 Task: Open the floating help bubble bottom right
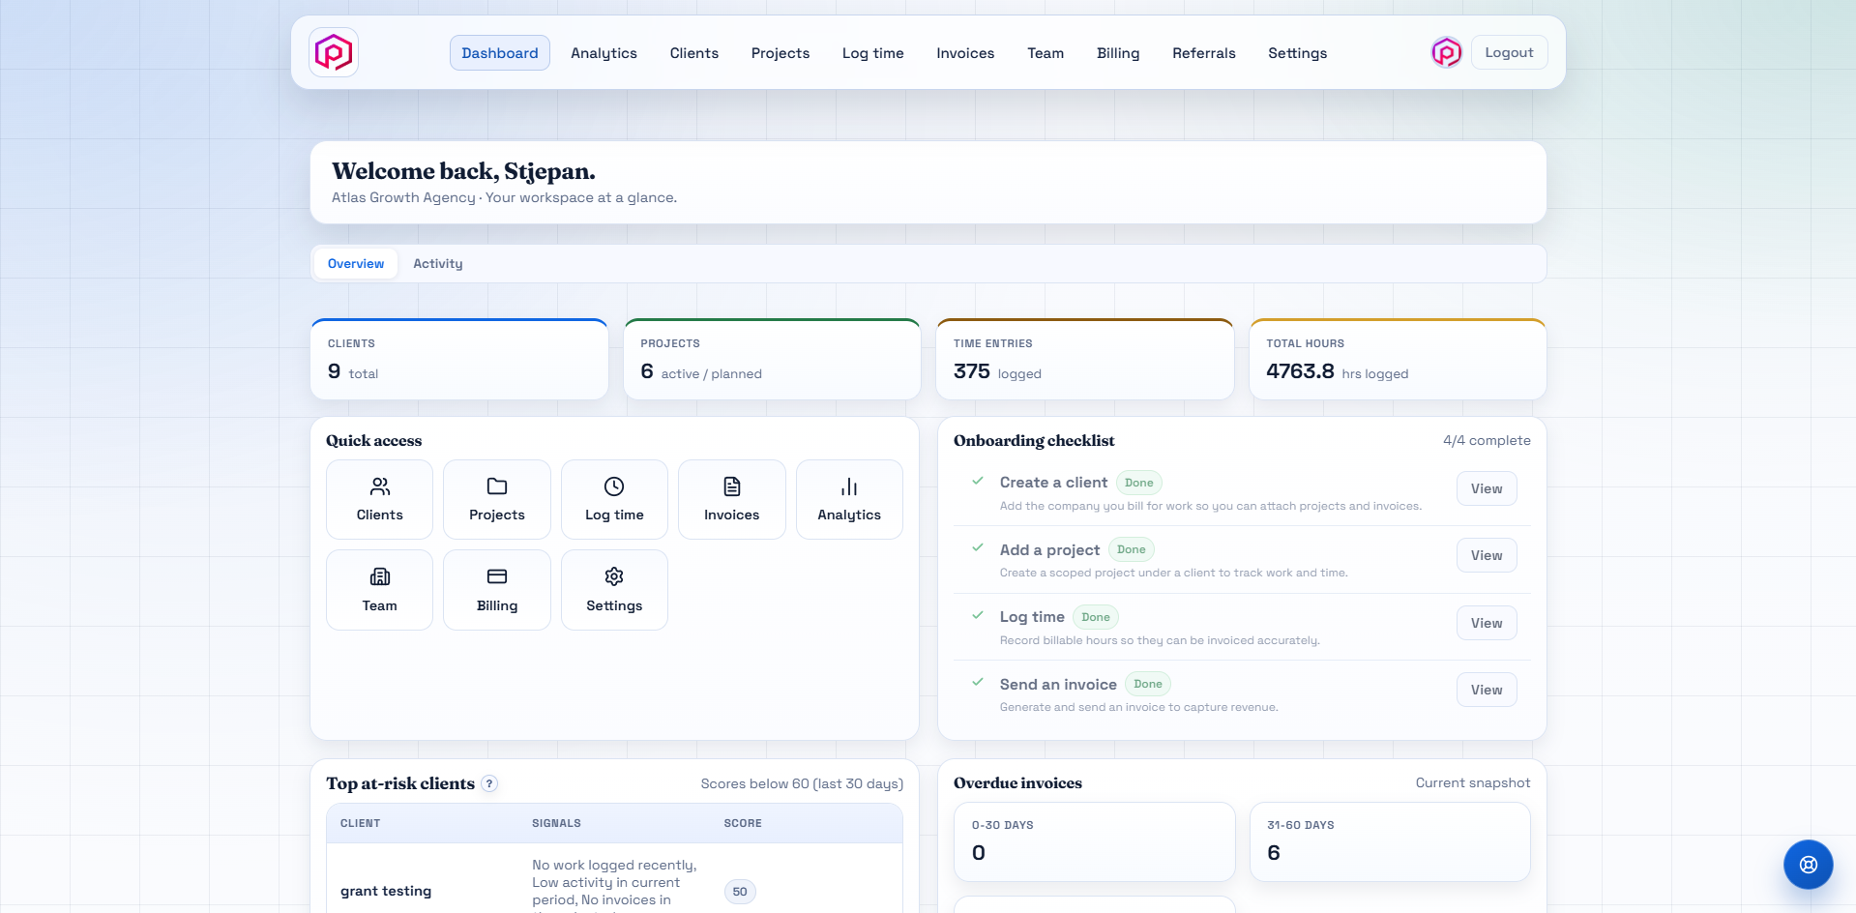1807,864
